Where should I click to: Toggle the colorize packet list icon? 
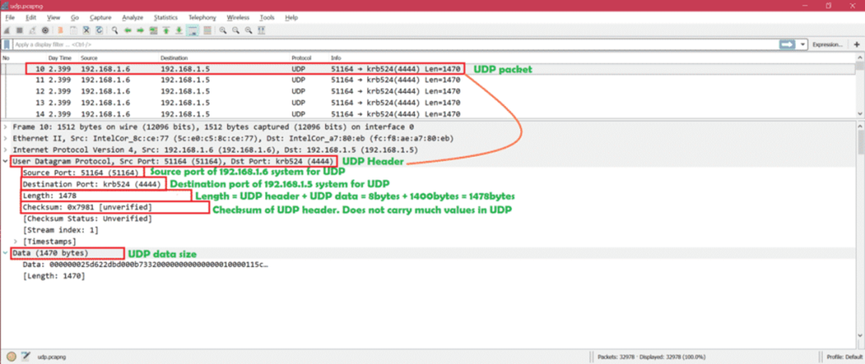click(x=206, y=29)
